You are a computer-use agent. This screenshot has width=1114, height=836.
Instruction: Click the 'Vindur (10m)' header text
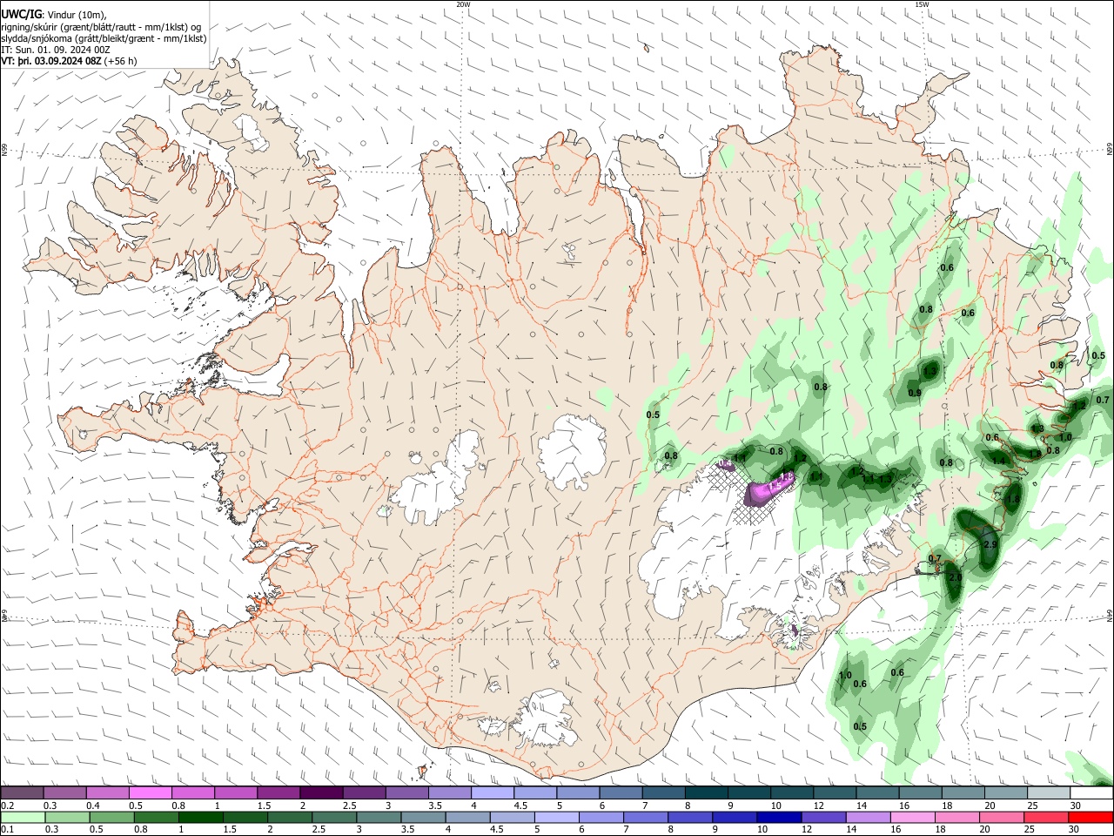pos(76,15)
